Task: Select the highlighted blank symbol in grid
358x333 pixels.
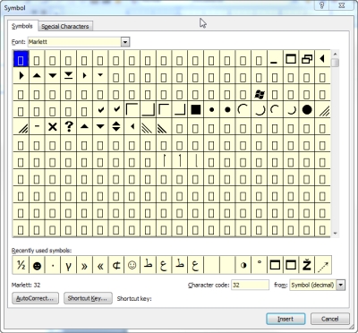Action: 21,59
